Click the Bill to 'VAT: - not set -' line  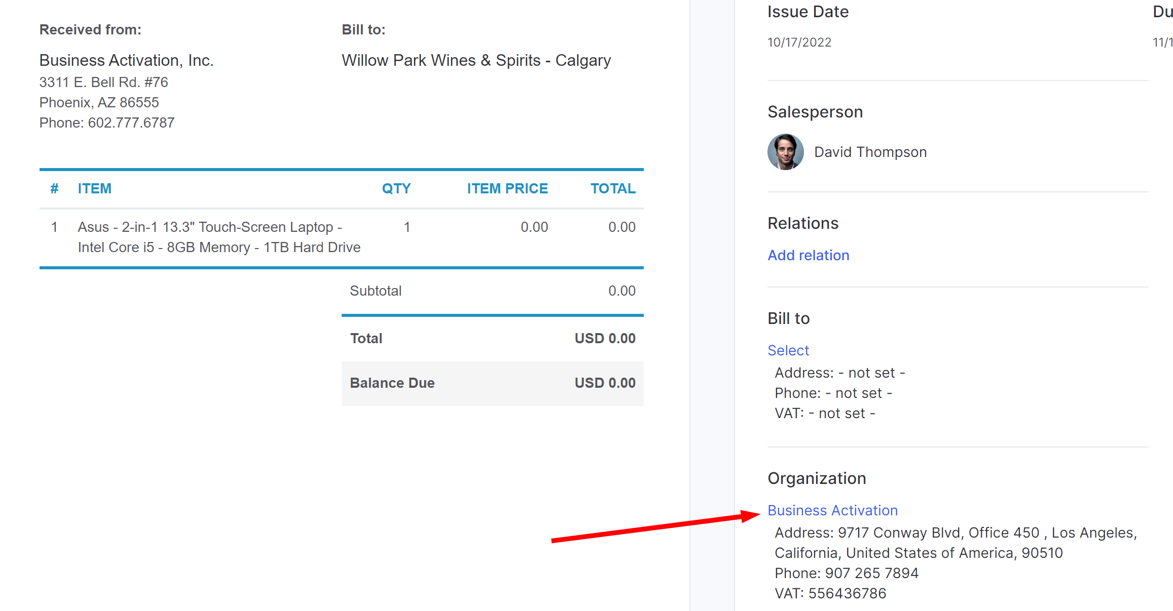point(825,413)
